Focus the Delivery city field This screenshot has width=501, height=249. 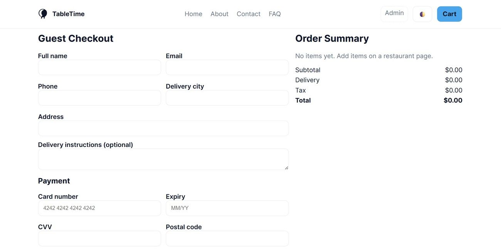tap(227, 98)
